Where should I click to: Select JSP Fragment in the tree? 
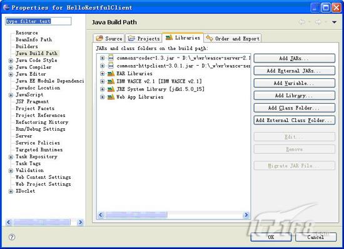(x=33, y=101)
